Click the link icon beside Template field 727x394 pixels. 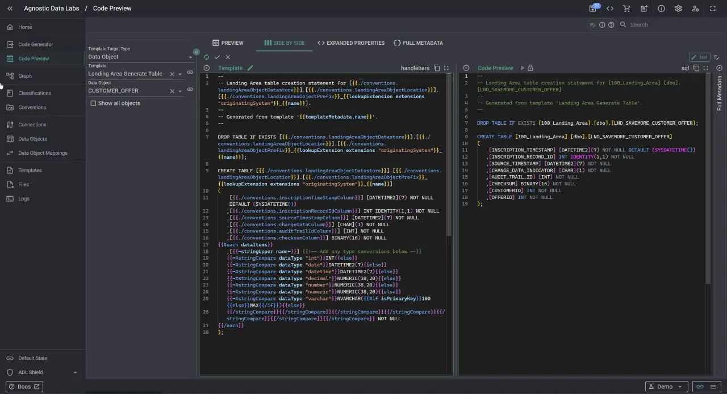190,72
